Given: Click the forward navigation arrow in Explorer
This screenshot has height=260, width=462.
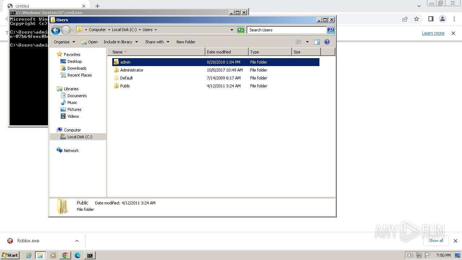Looking at the screenshot, I should (x=66, y=30).
